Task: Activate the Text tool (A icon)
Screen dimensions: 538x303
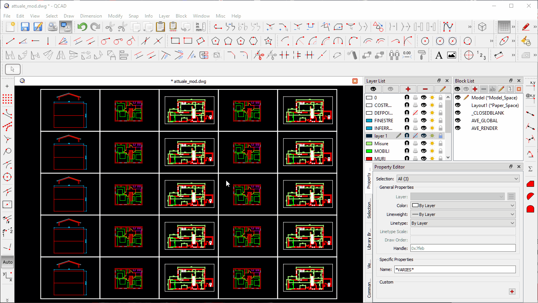Action: 439,55
